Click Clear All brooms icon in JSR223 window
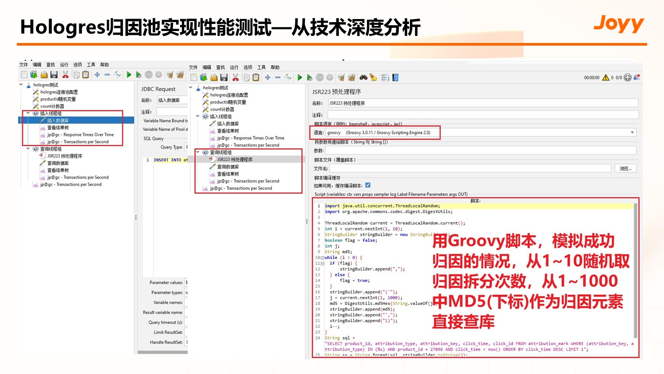Viewport: 664px width, 374px height. pyautogui.click(x=351, y=78)
